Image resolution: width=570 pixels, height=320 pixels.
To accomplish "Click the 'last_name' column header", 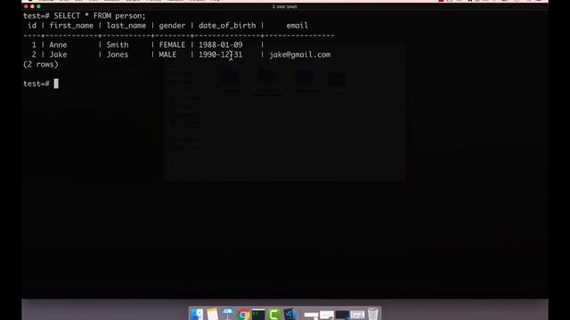I will [126, 26].
